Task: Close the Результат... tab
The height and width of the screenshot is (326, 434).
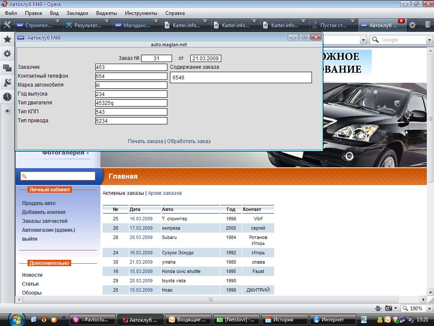Action: coord(106,21)
